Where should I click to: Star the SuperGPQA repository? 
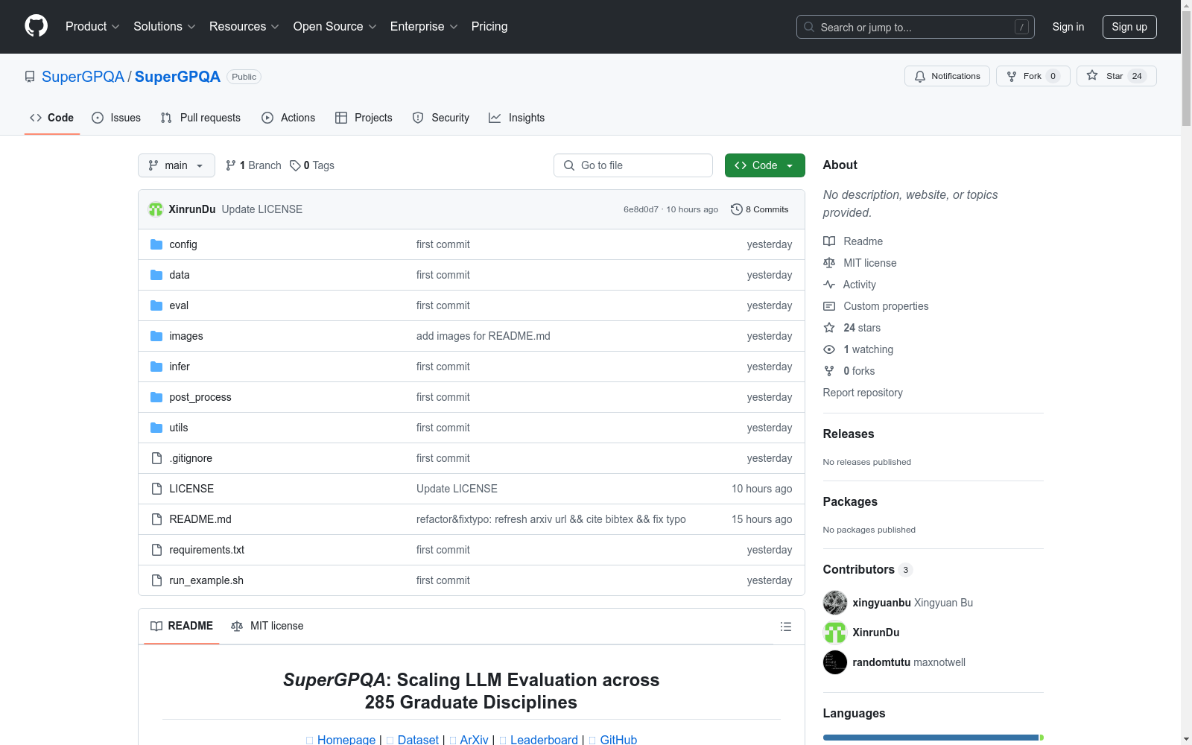[1115, 76]
